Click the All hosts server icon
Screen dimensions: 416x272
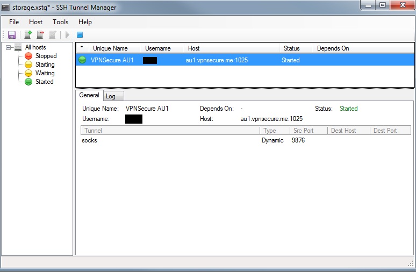tap(18, 47)
